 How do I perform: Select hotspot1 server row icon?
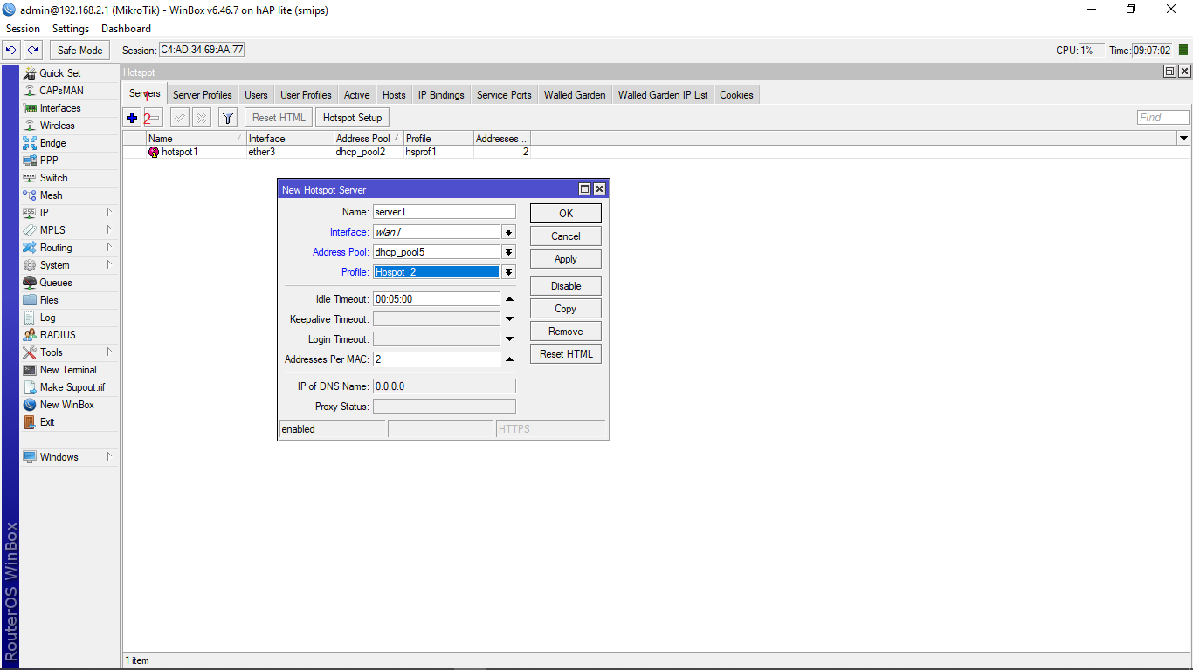154,152
